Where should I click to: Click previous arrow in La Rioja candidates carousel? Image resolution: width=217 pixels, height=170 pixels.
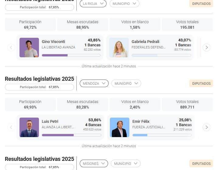11,48
